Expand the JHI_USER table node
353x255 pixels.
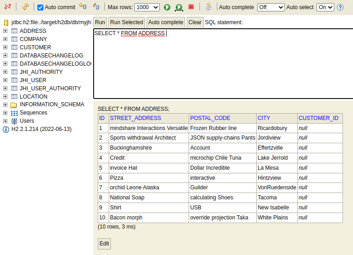5,80
